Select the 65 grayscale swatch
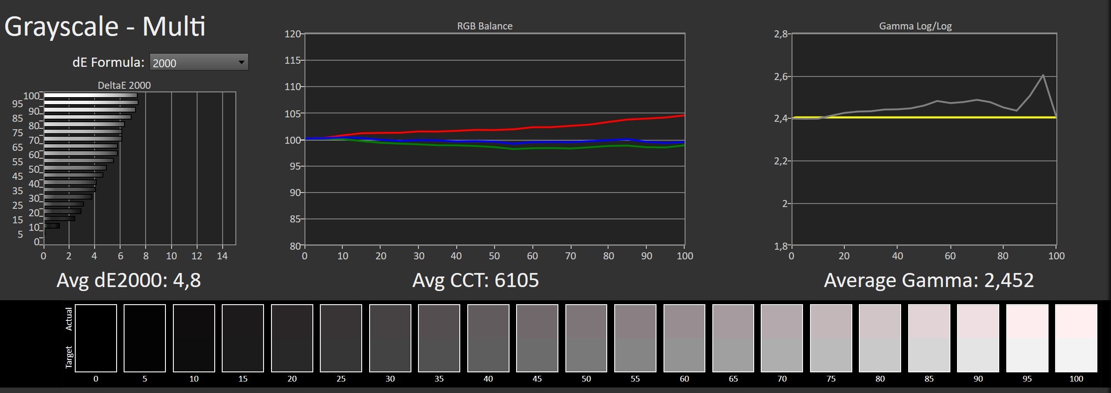Screen dimensions: 1111x393 [733, 338]
